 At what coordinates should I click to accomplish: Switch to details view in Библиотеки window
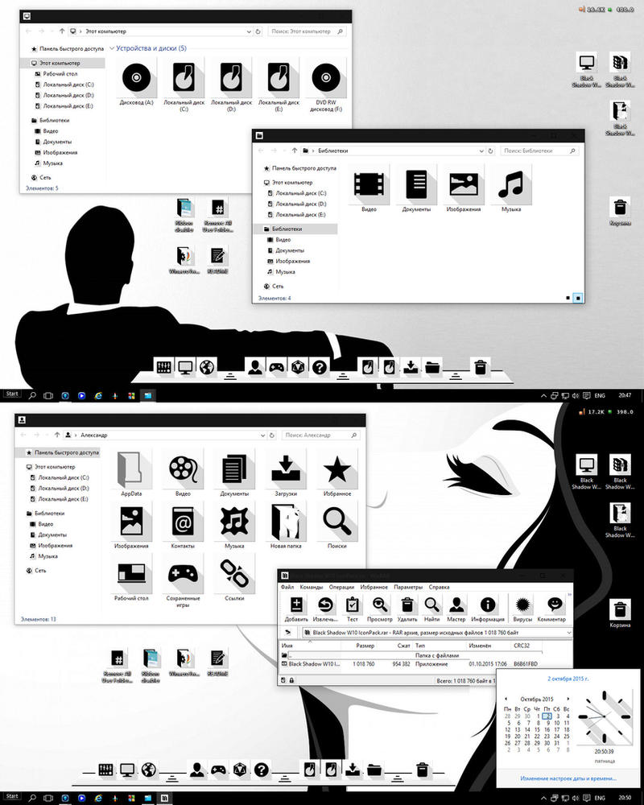pyautogui.click(x=568, y=298)
